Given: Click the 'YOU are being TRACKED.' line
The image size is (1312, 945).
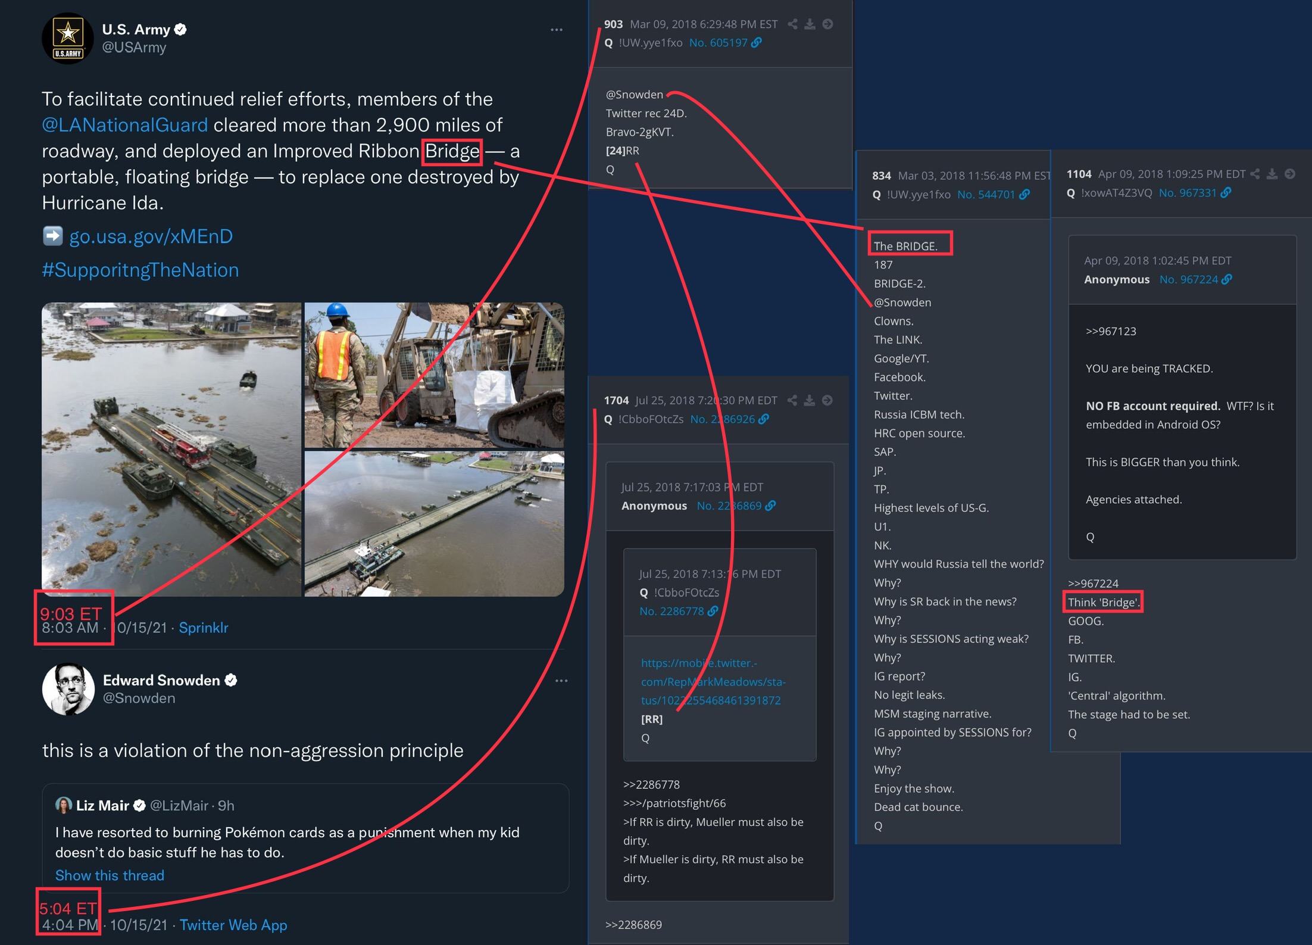Looking at the screenshot, I should click(x=1149, y=369).
